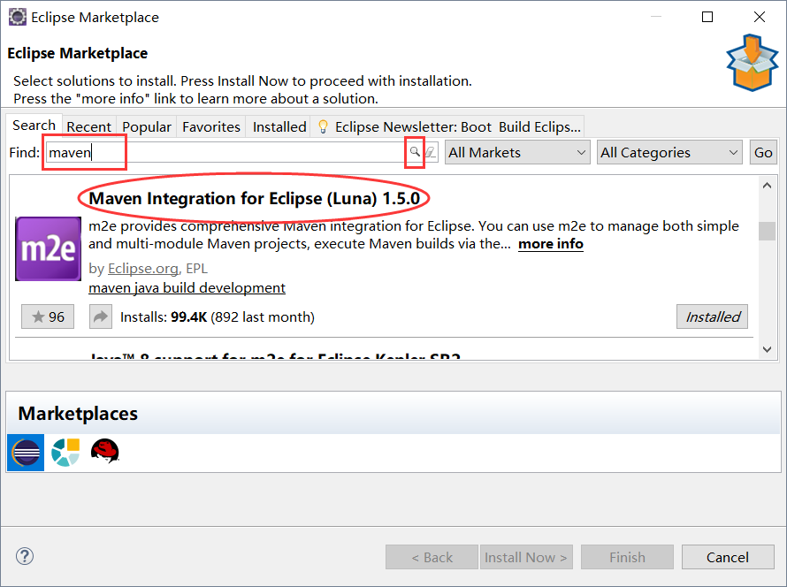The width and height of the screenshot is (787, 587).
Task: Click the Eclipse Marketplace window title icon
Action: tap(18, 17)
